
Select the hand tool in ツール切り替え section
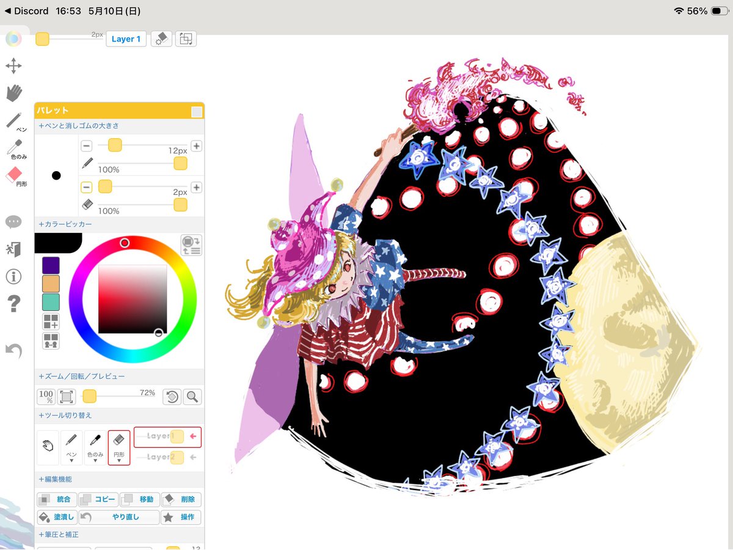(48, 448)
